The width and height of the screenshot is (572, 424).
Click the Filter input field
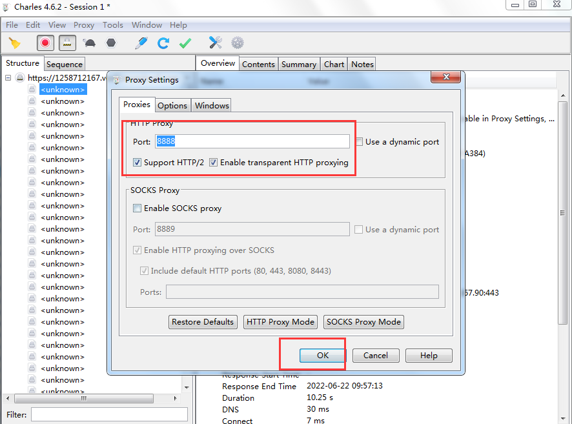109,415
